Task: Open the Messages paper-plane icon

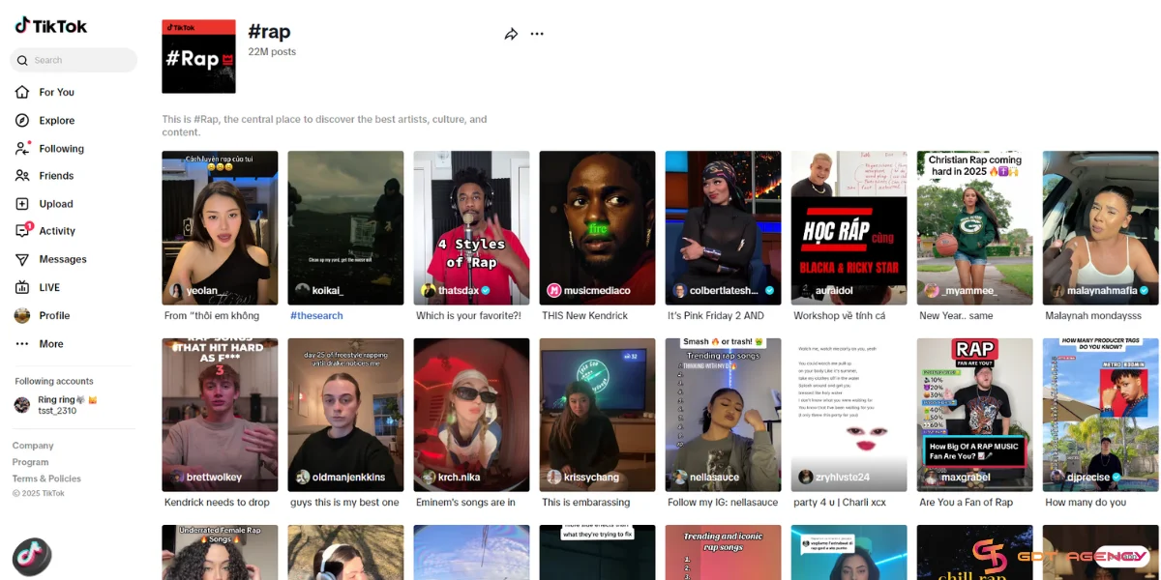Action: (x=22, y=259)
